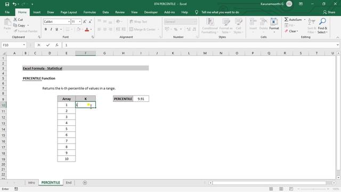This screenshot has height=192, width=341.
Task: Switch to Normal view icon
Action: tap(271, 189)
